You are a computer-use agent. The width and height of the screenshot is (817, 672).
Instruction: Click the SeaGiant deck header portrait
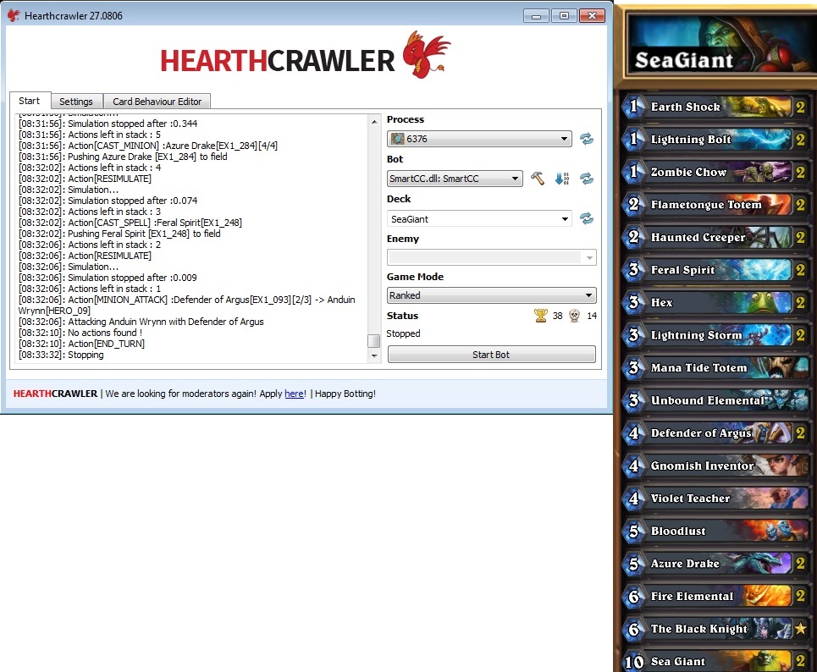pos(721,46)
